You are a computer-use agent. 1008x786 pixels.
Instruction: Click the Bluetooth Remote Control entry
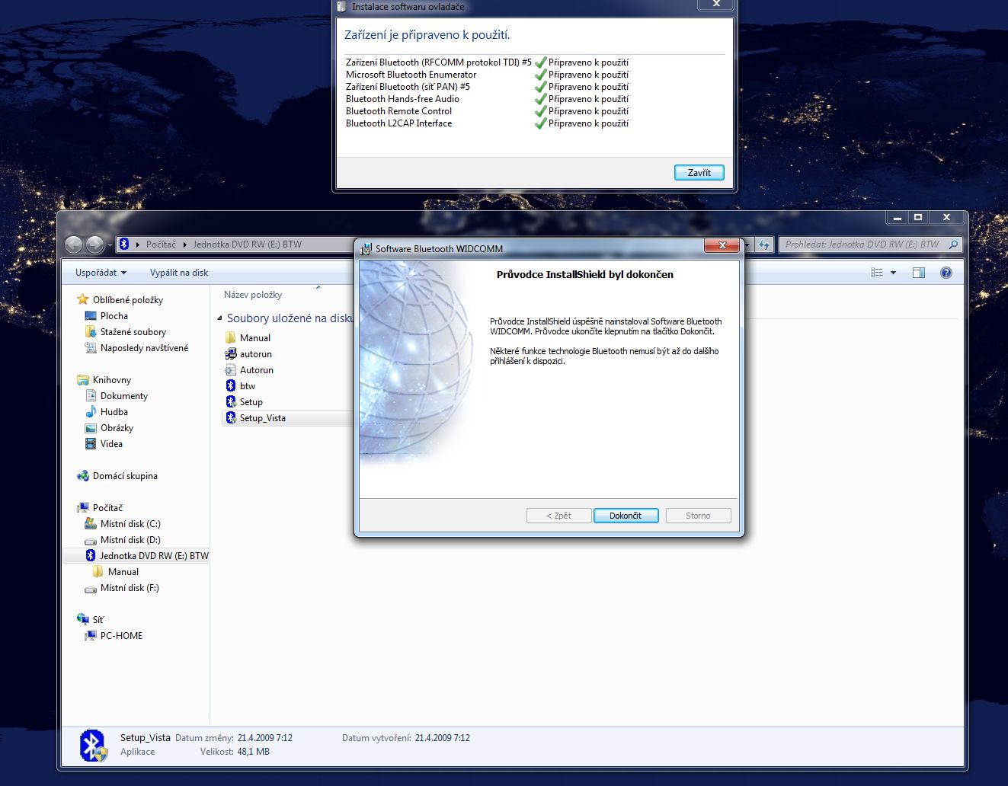[398, 111]
